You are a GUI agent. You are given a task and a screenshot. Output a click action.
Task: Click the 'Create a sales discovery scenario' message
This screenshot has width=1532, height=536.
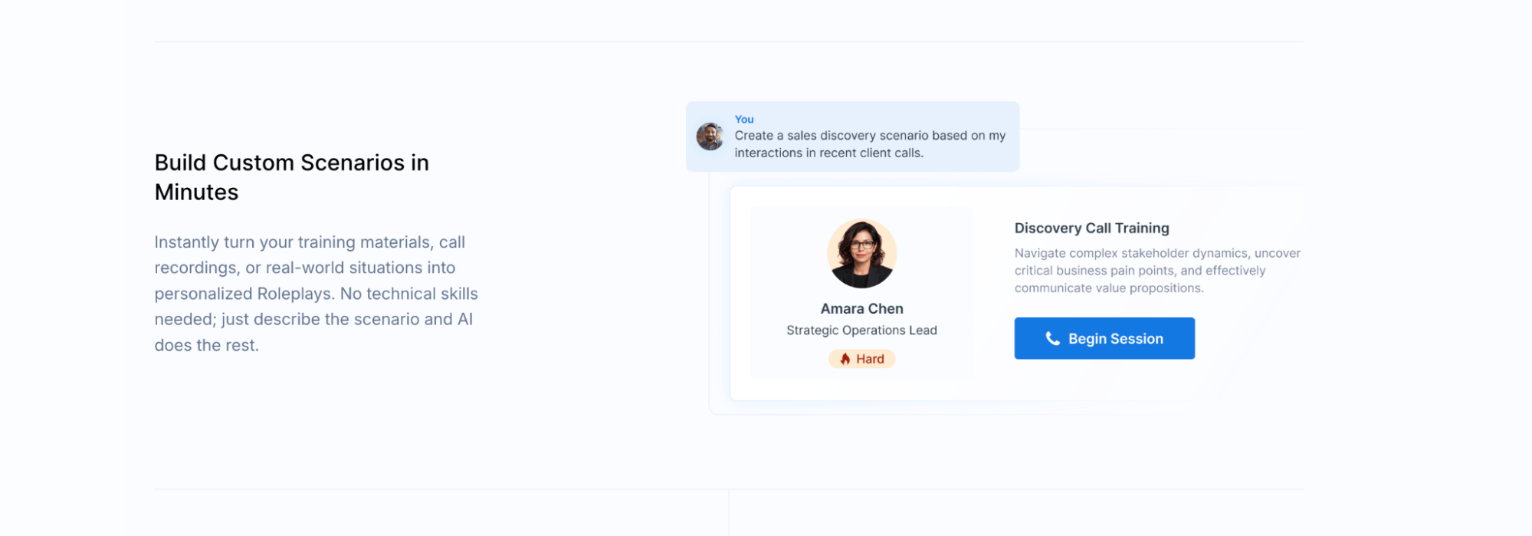click(870, 144)
